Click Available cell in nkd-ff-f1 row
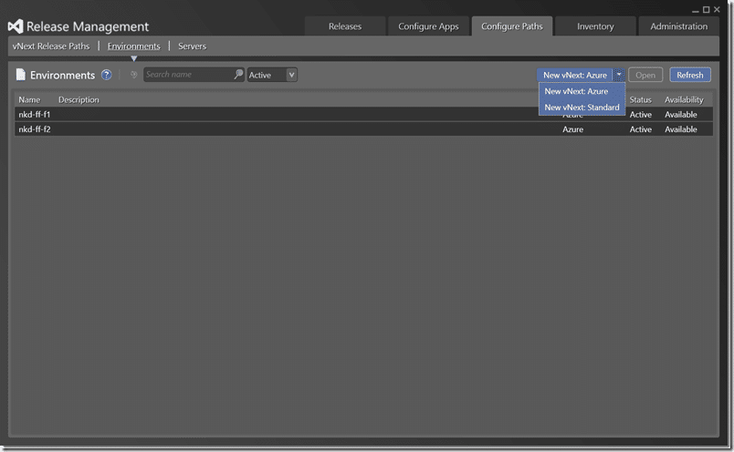This screenshot has height=452, width=734. click(681, 115)
